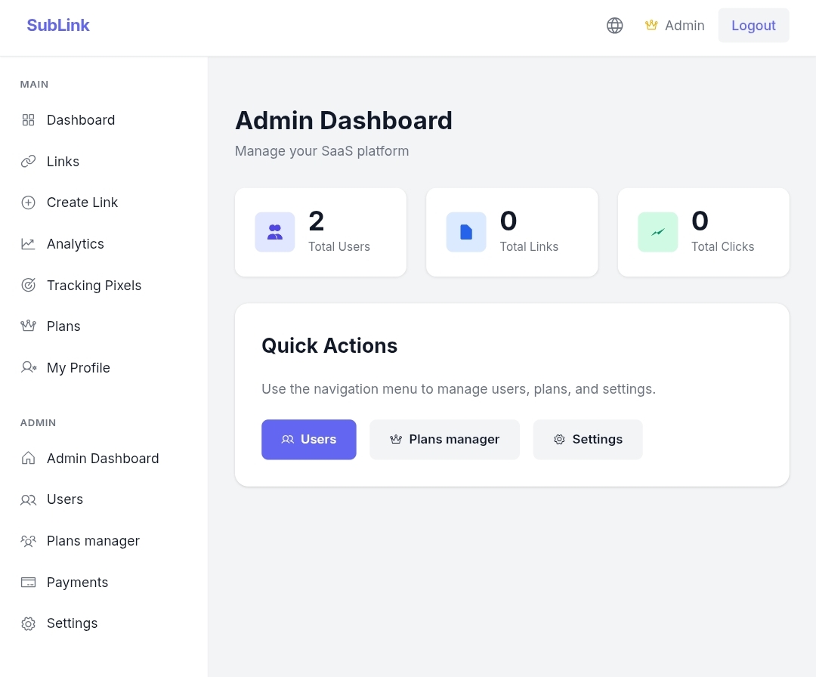The height and width of the screenshot is (677, 816).
Task: Click the Settings quick action button
Action: [x=588, y=440]
